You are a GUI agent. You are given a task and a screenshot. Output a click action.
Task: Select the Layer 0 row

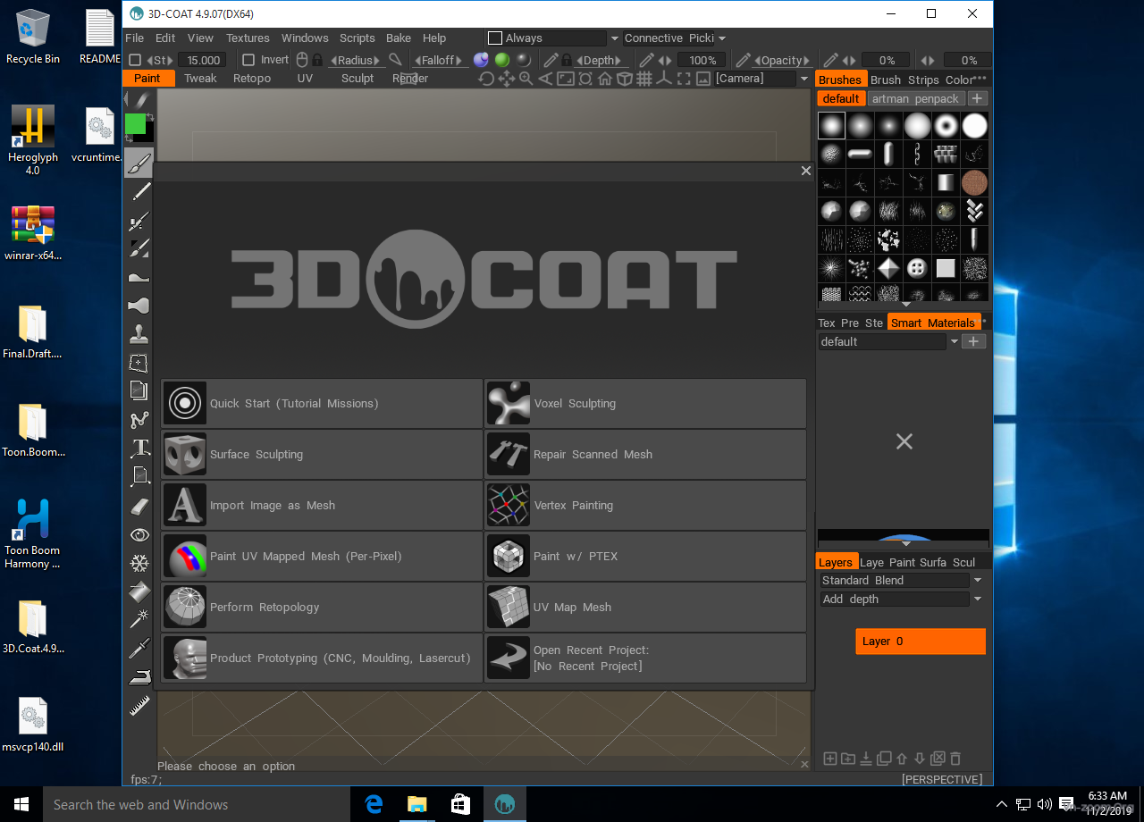(x=921, y=642)
